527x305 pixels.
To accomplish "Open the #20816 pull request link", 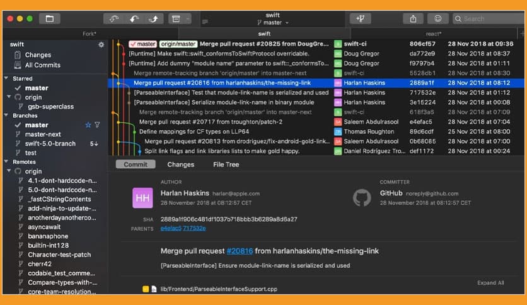I will click(x=238, y=251).
